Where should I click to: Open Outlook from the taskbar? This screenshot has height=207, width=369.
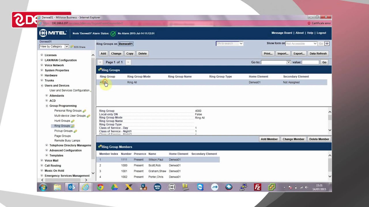coord(71,187)
